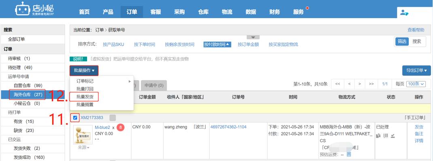Expand the 订单标记 submenu

102,81
